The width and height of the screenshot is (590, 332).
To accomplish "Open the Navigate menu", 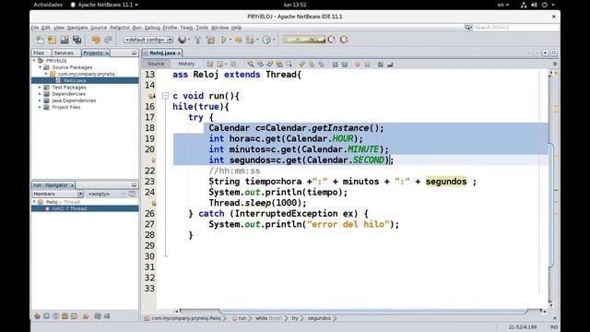I will (77, 28).
